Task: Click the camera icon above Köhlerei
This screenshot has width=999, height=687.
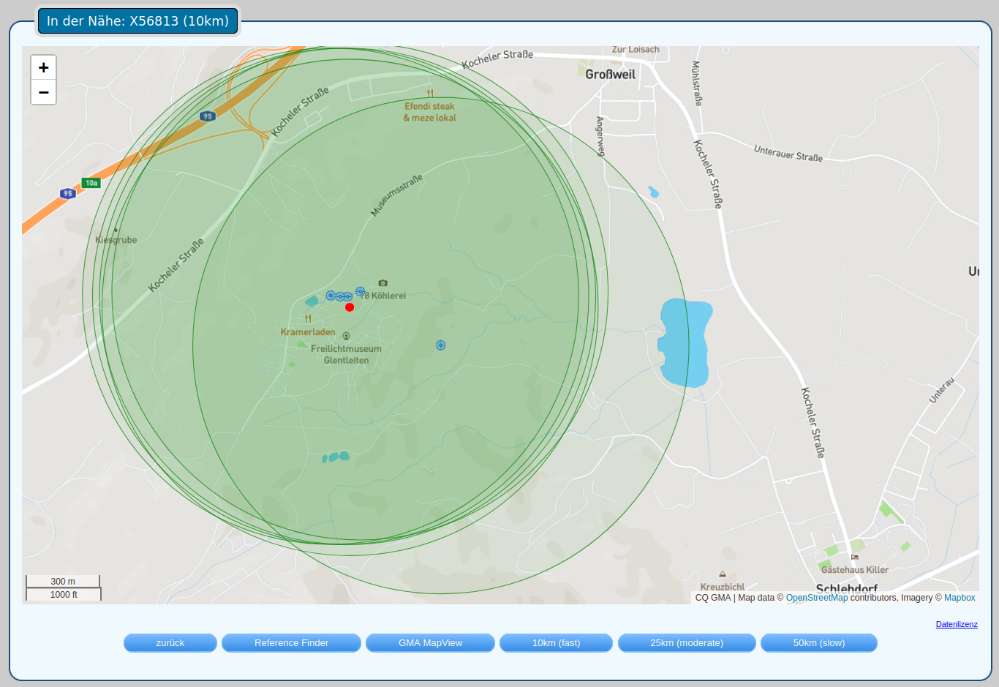Action: pyautogui.click(x=382, y=283)
